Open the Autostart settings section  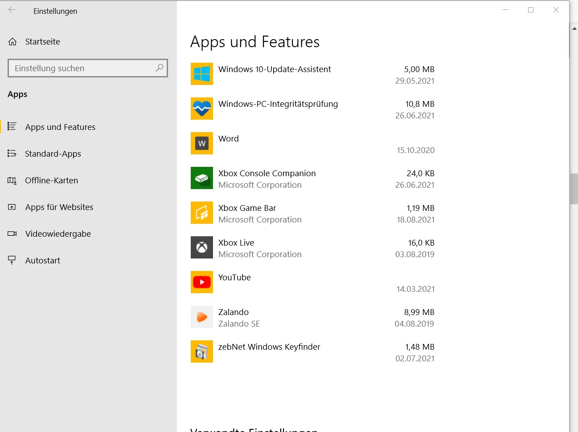click(x=42, y=261)
